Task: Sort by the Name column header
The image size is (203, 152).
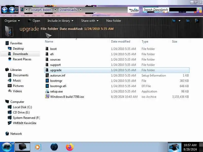Action: point(49,42)
